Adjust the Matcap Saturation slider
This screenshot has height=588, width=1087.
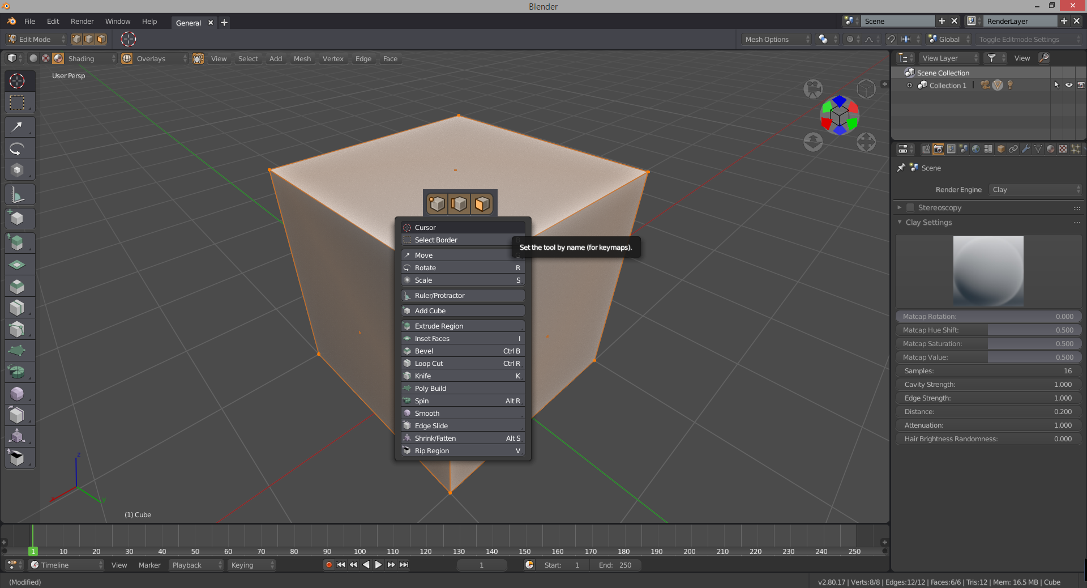(988, 343)
